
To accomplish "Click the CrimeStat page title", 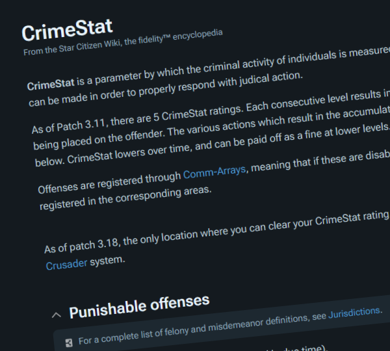I will pyautogui.click(x=67, y=31).
